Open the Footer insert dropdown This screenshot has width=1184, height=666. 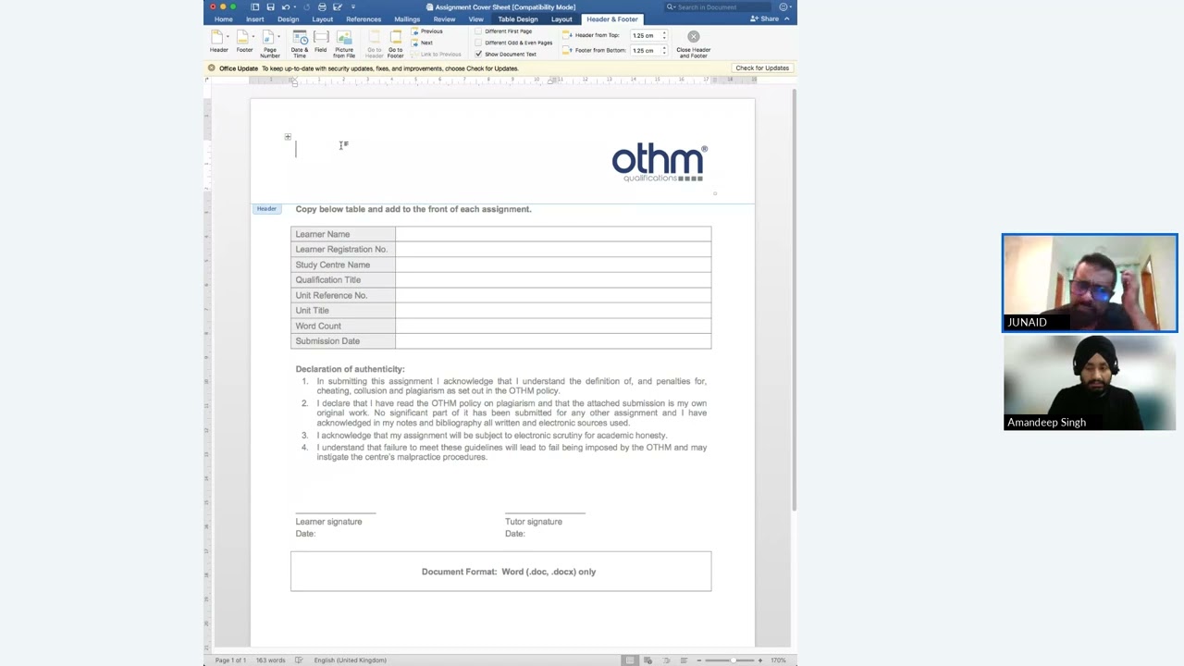pos(242,42)
